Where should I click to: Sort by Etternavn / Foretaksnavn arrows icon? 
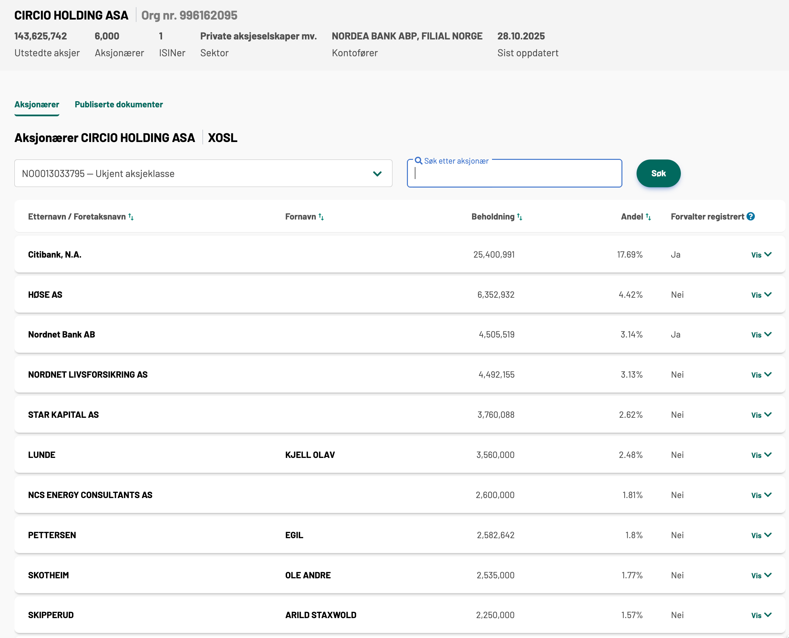(x=131, y=217)
